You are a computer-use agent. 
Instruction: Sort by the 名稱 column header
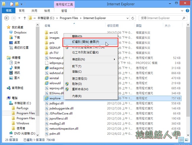coord(47,25)
